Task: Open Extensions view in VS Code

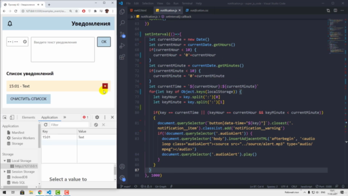Action: coord(122,57)
